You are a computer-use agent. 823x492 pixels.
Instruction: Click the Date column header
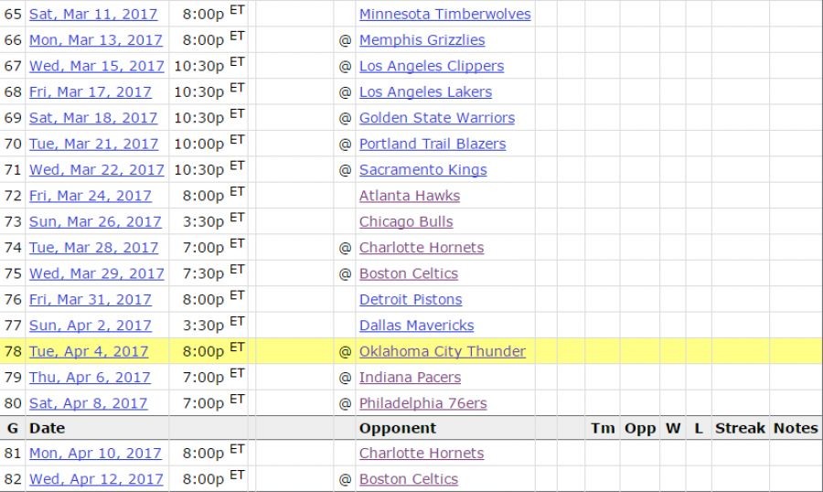(x=47, y=428)
